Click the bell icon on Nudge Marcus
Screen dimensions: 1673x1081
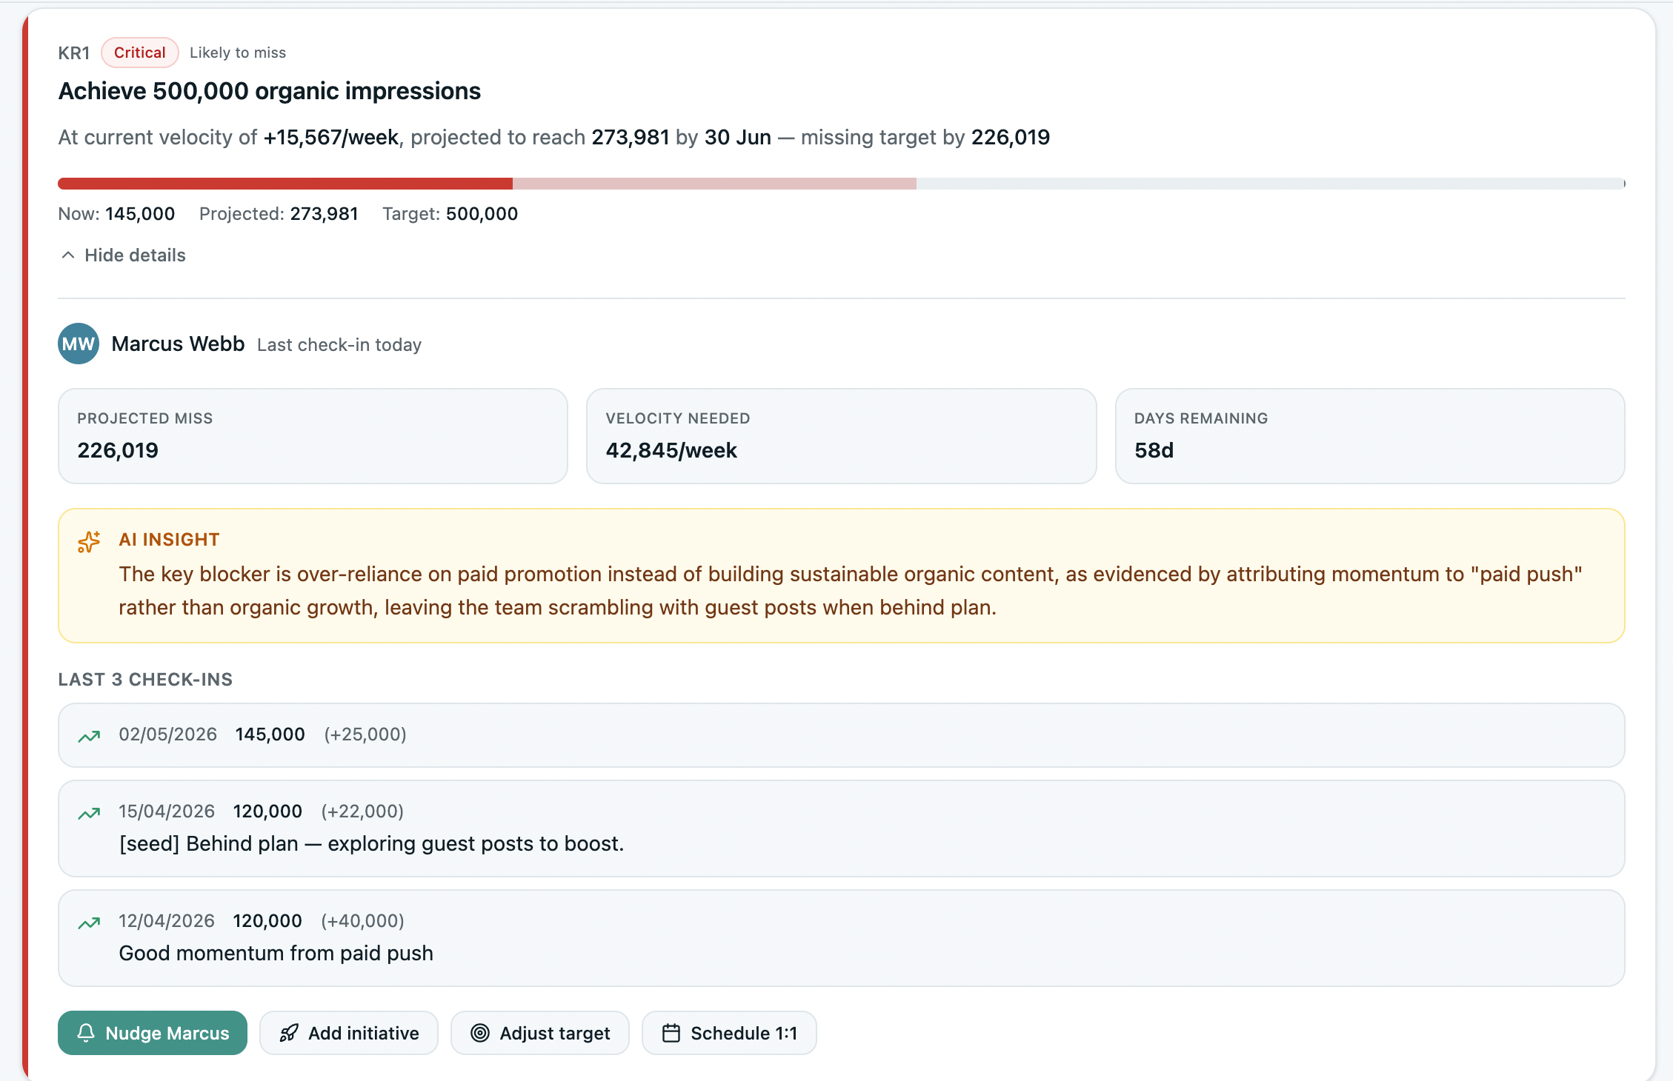point(86,1033)
